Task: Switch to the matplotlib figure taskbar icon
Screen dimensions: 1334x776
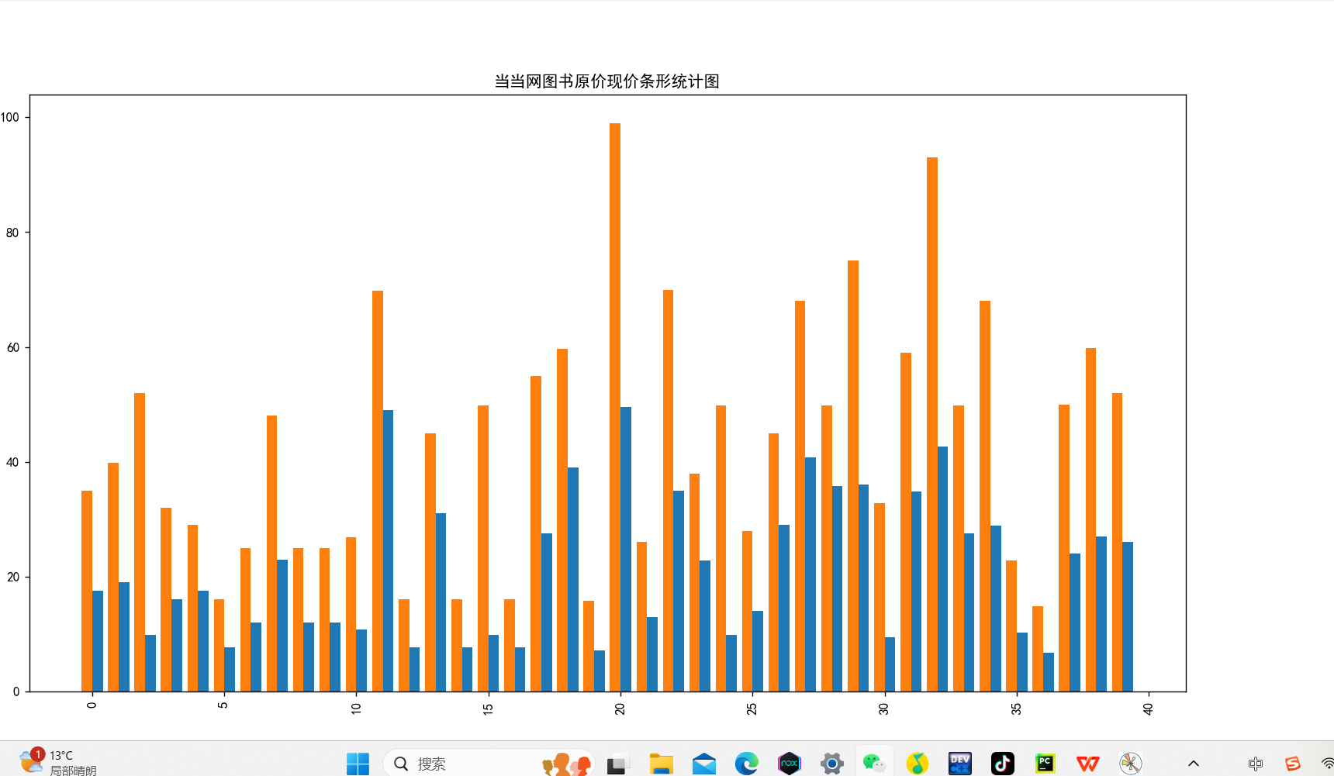Action: point(1131,764)
